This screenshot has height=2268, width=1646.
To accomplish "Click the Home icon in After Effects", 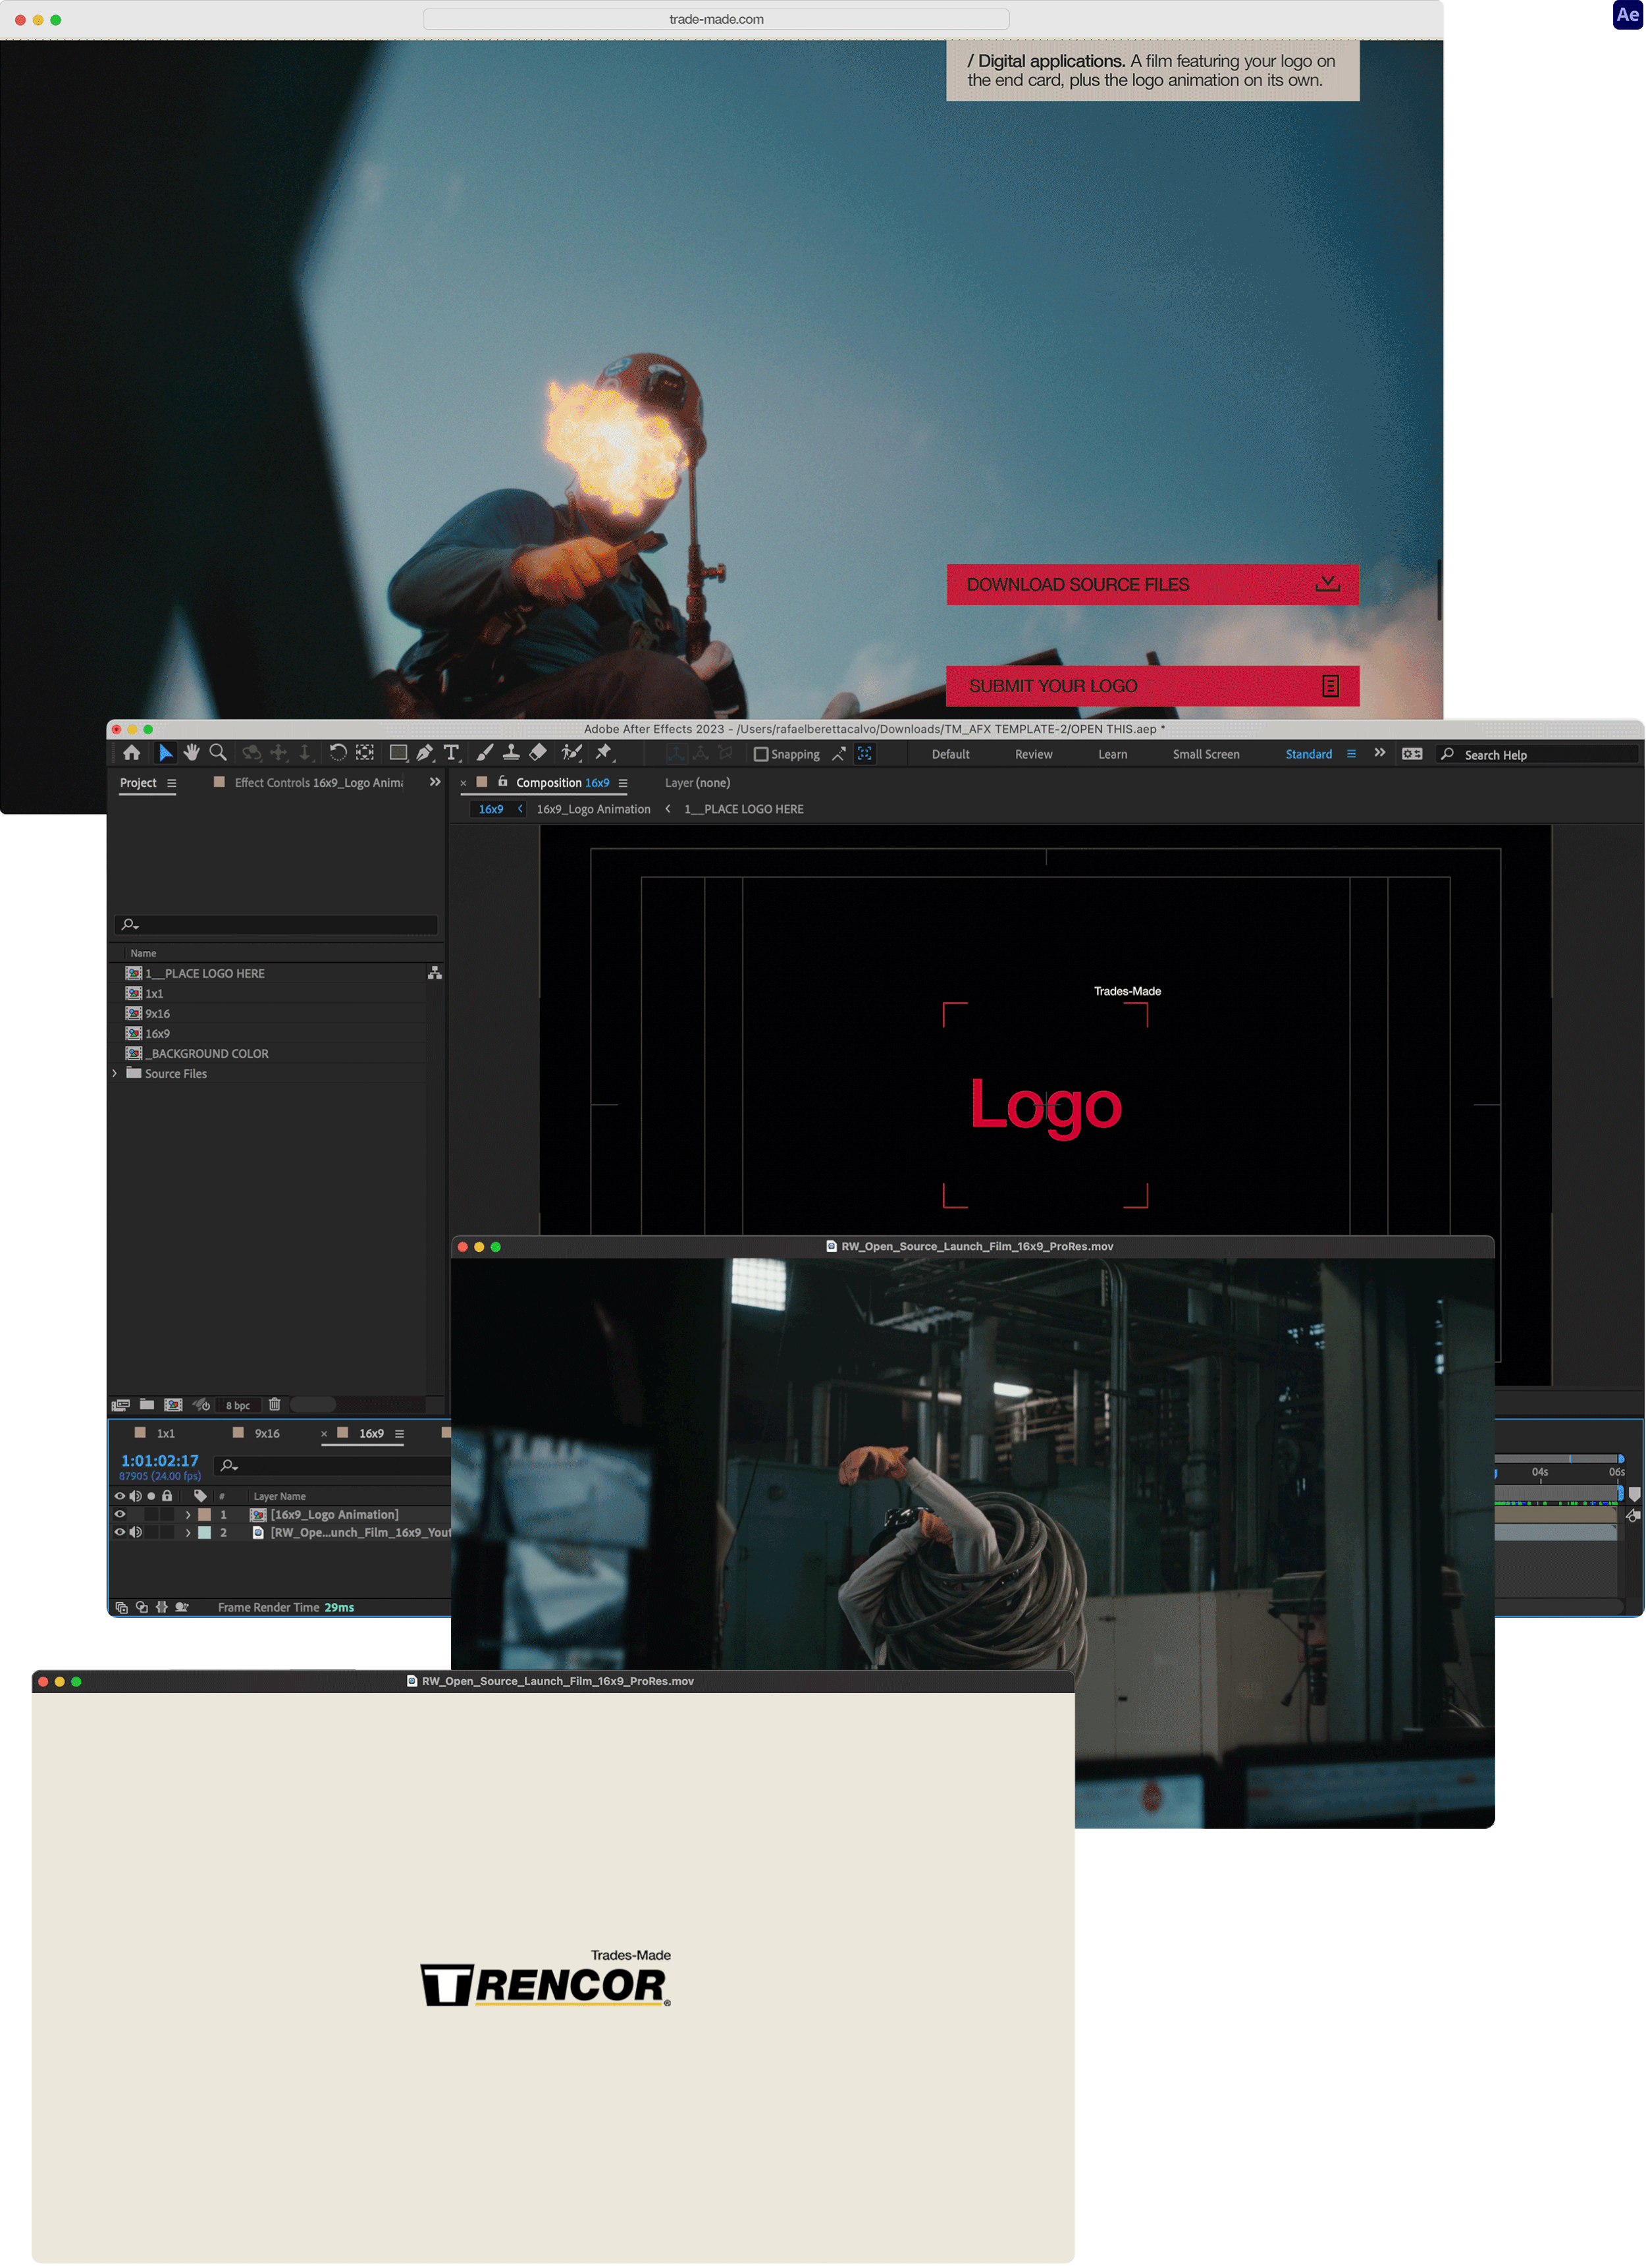I will pos(132,753).
